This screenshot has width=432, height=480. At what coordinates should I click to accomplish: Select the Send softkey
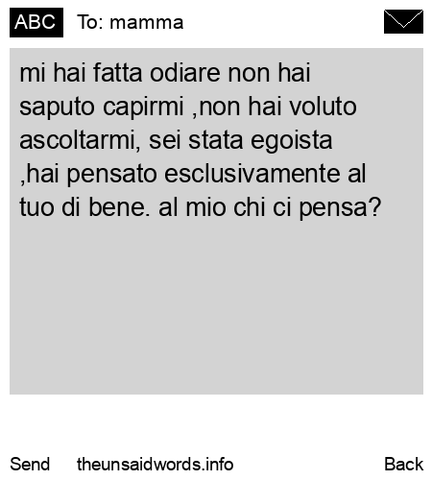[30, 465]
